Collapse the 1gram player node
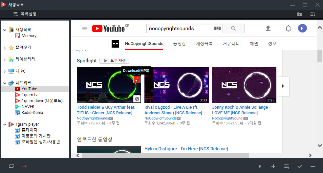The width and height of the screenshot is (323, 173). click(5, 125)
